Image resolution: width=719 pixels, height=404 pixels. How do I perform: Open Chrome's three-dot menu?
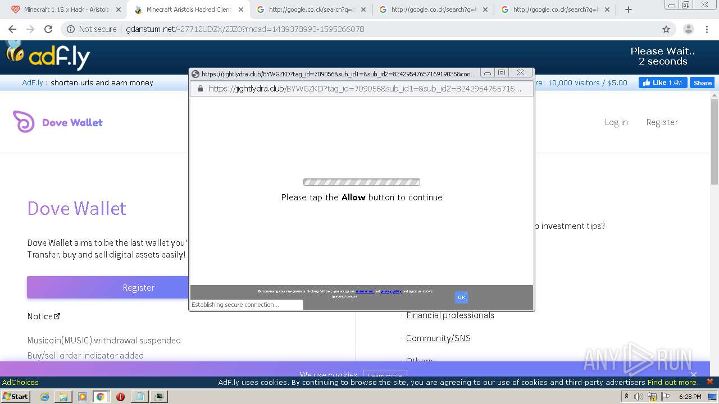coord(708,29)
